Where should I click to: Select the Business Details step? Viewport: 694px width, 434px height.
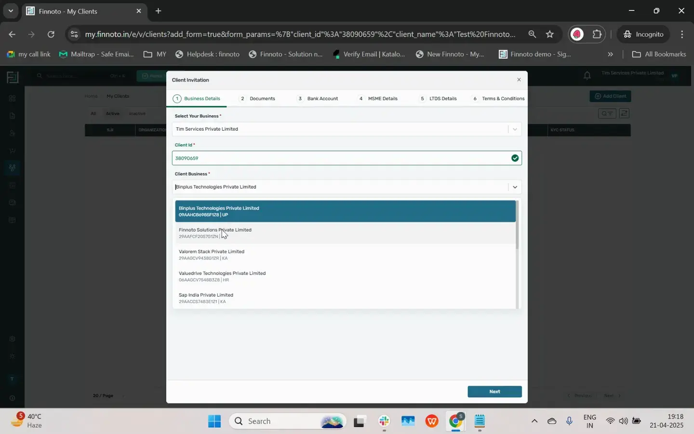197,98
